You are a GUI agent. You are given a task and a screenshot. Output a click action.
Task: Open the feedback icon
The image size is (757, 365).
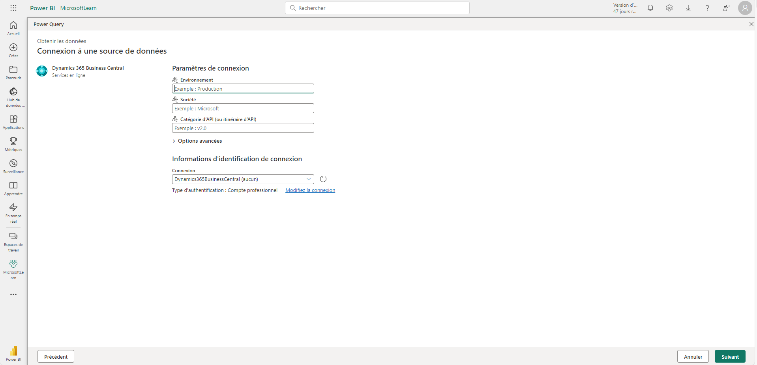pos(726,8)
